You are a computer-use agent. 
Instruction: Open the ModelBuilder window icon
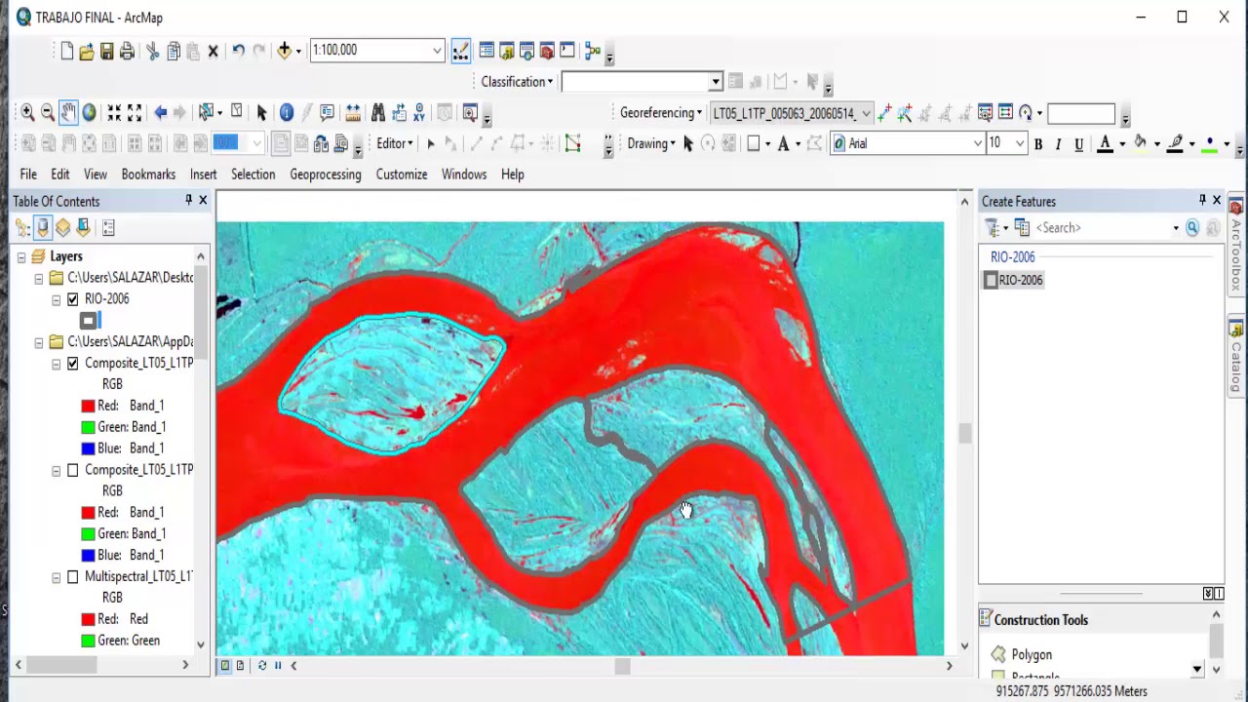tap(592, 51)
